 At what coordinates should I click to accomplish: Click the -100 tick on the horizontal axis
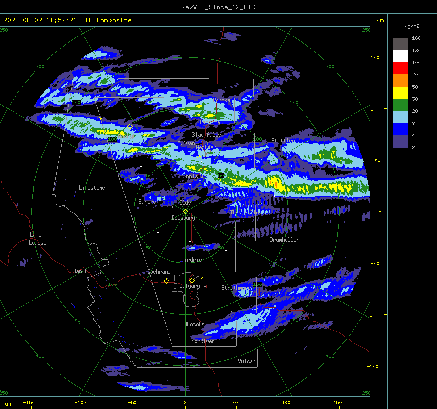80,403
